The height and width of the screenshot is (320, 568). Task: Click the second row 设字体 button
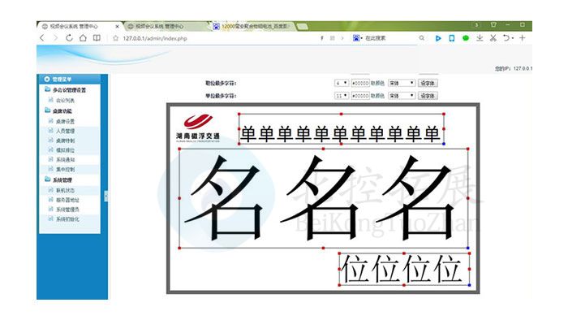click(x=428, y=96)
